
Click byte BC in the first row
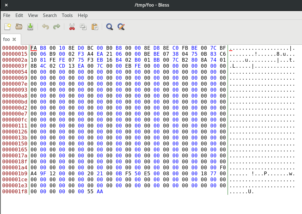(90, 48)
